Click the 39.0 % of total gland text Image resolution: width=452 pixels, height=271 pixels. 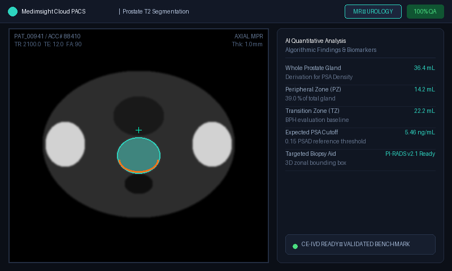pyautogui.click(x=310, y=98)
